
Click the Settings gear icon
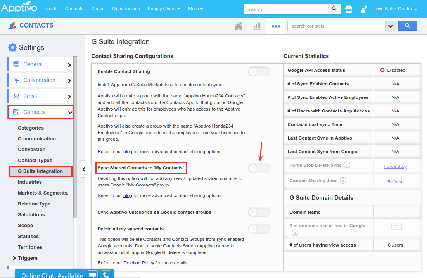pyautogui.click(x=12, y=47)
